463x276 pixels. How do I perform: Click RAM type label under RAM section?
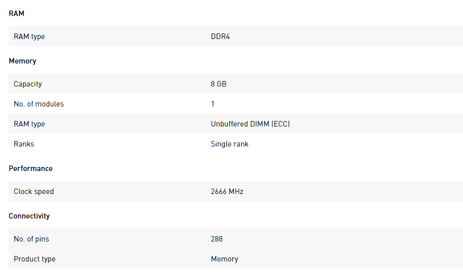(29, 36)
